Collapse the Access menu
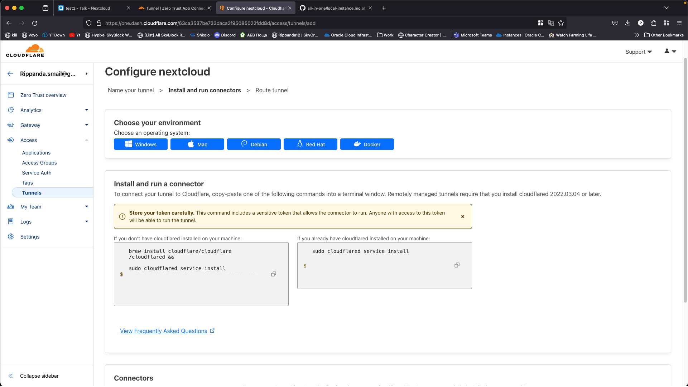 click(x=87, y=140)
